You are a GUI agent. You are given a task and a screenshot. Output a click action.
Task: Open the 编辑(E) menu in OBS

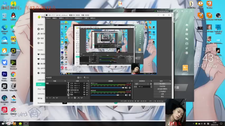55,18
